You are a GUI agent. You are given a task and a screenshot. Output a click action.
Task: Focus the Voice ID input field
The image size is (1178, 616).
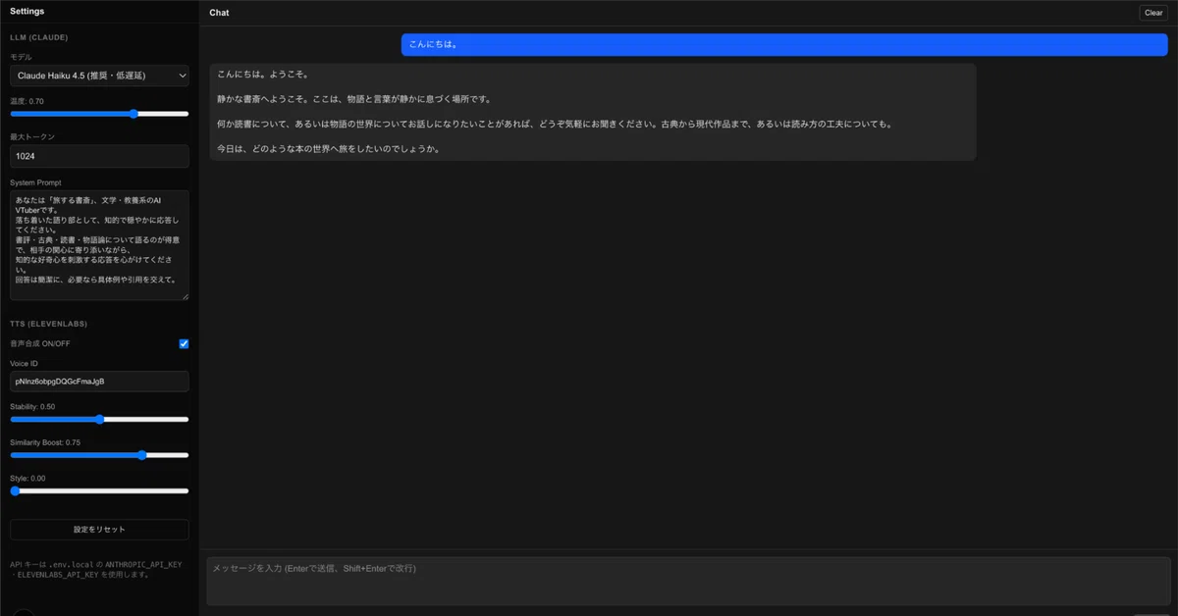pos(99,381)
